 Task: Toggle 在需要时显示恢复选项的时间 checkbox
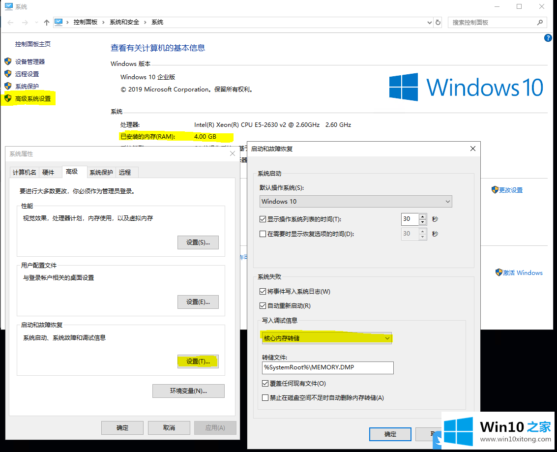[x=263, y=234]
